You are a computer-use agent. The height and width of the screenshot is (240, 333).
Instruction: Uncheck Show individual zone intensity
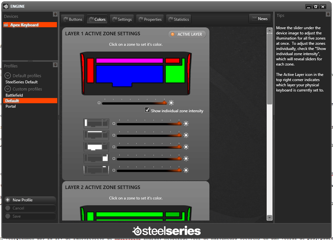(147, 110)
